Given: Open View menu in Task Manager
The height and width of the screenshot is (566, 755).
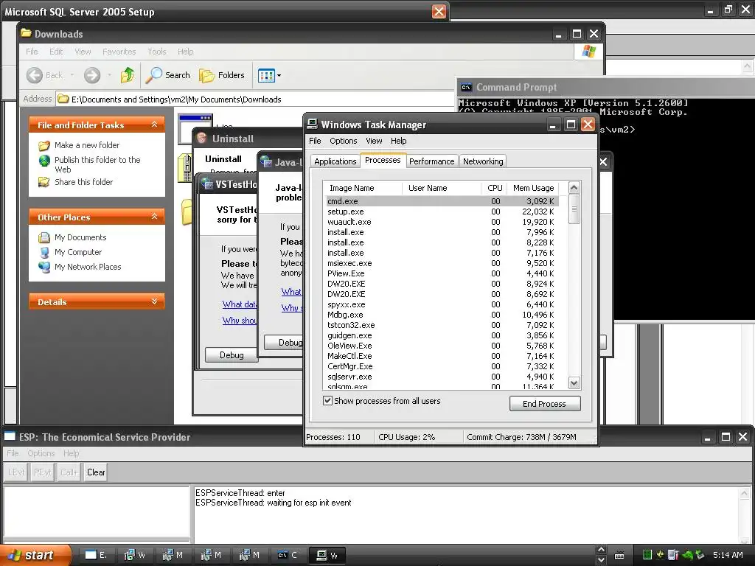Looking at the screenshot, I should [374, 141].
